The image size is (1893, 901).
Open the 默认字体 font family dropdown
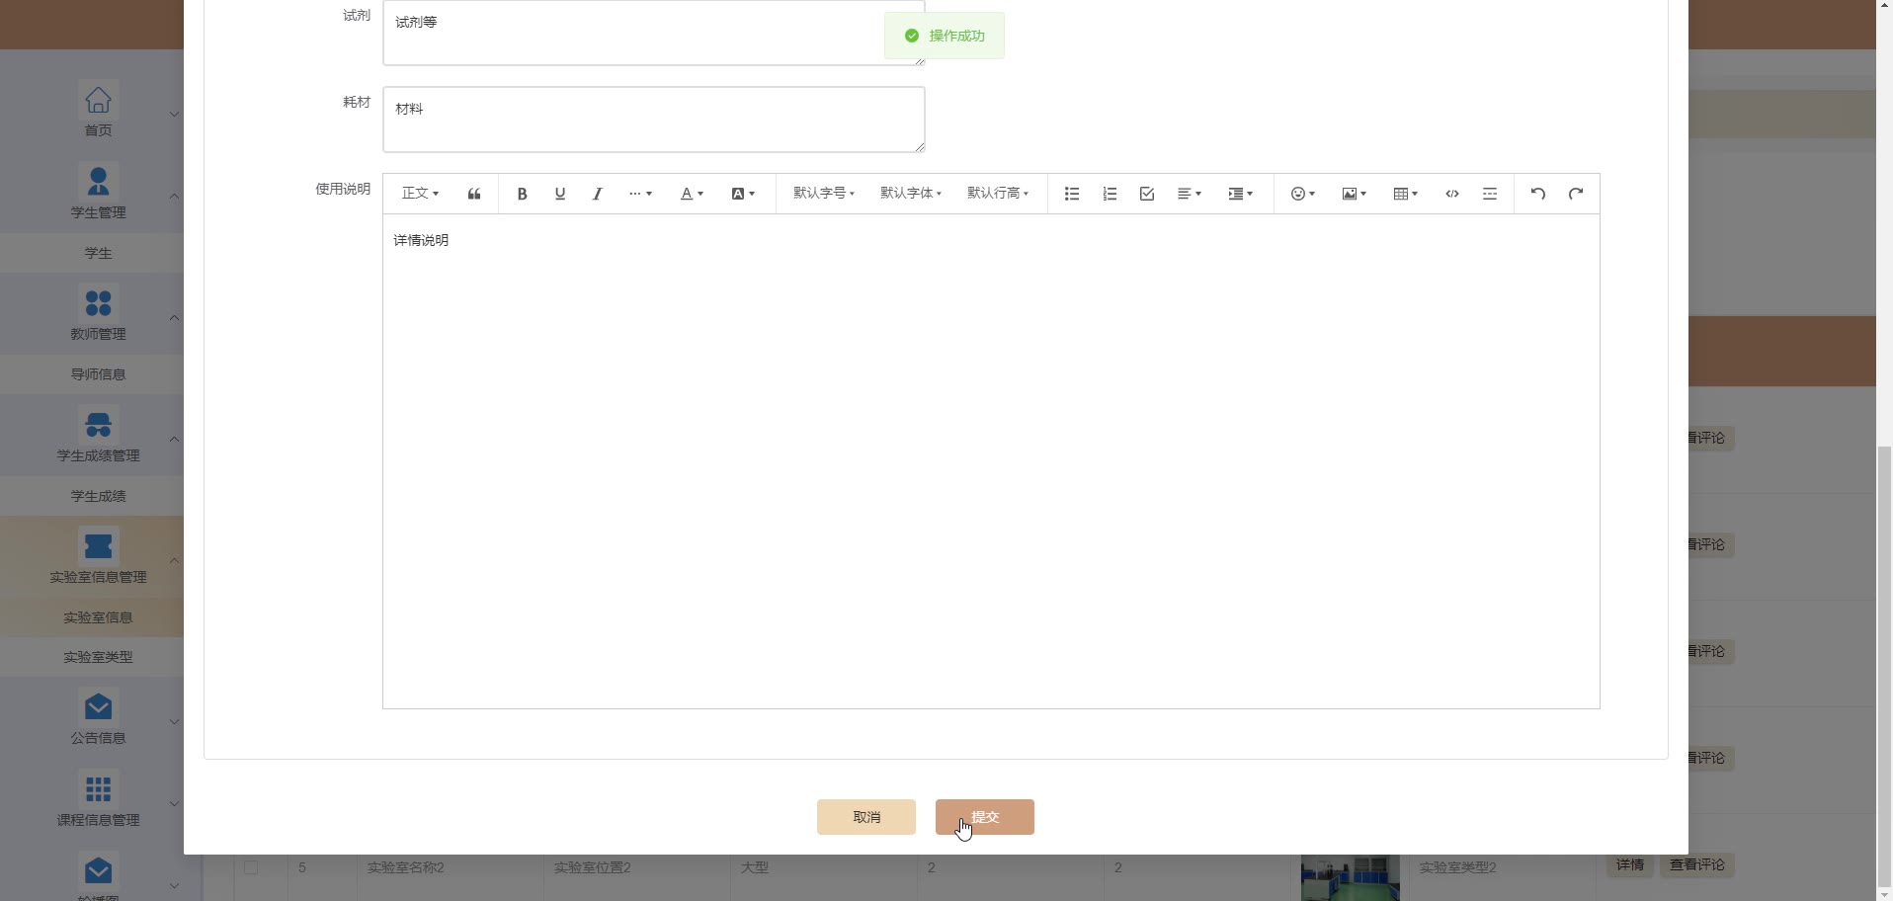point(911,194)
